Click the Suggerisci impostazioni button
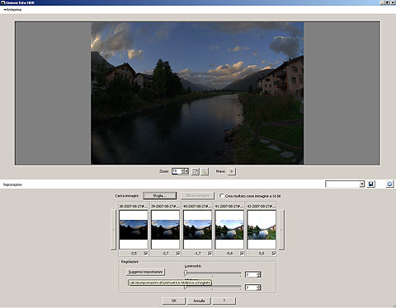The image size is (396, 308). [x=145, y=272]
